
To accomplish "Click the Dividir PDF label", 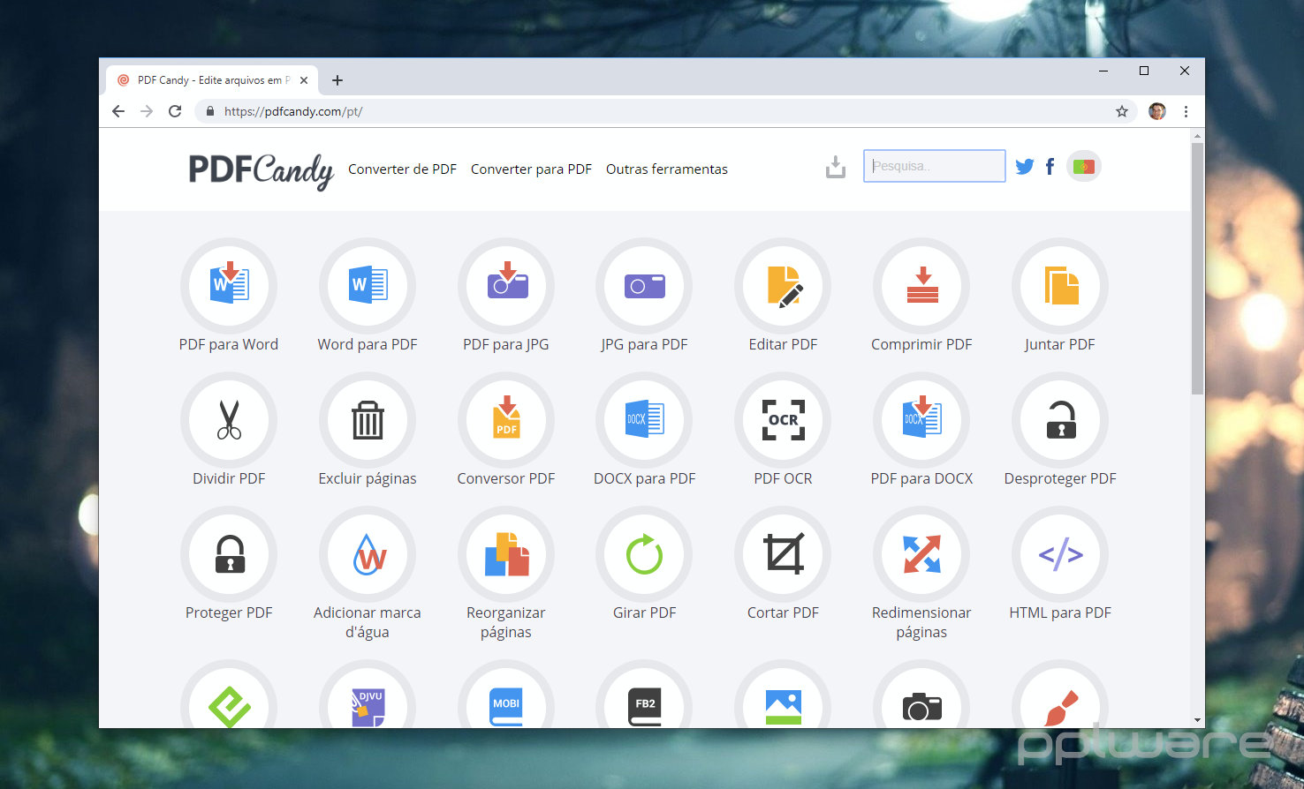I will coord(229,478).
